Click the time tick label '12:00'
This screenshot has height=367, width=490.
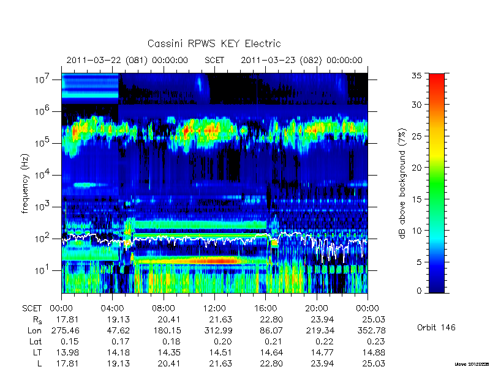(214, 308)
